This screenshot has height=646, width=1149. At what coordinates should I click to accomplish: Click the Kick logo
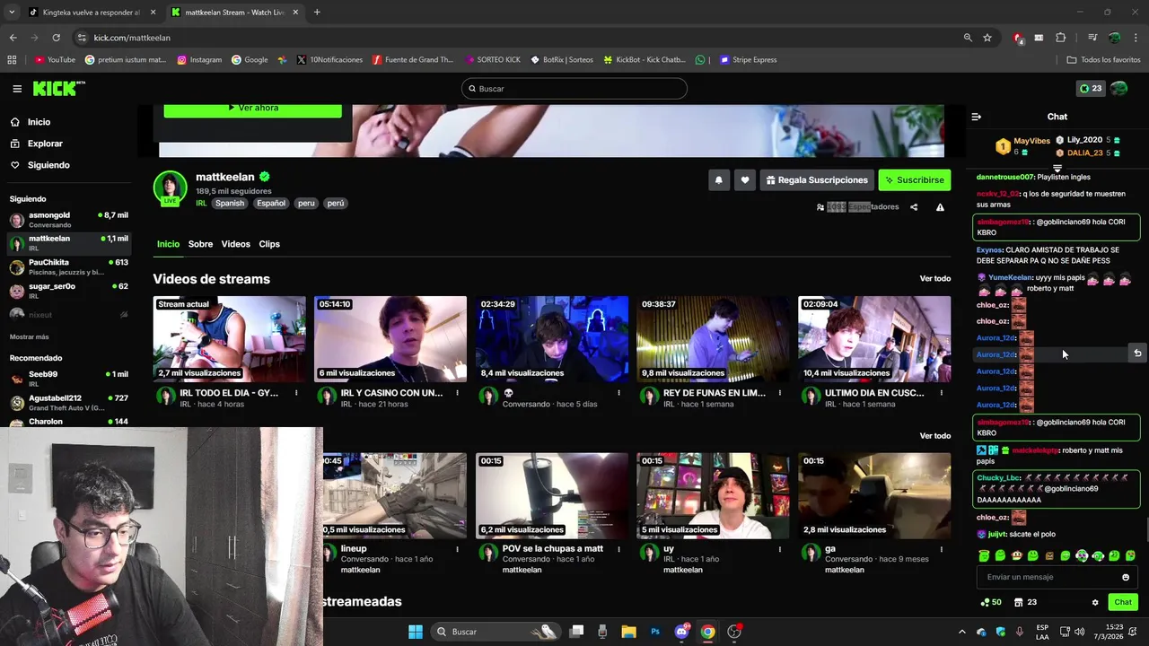coord(59,89)
